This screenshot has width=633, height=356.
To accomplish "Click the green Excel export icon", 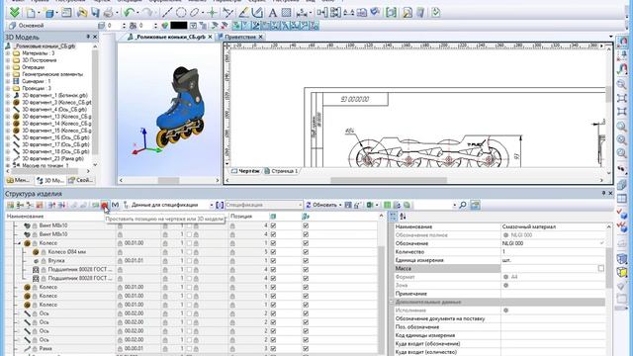I will pos(369,205).
